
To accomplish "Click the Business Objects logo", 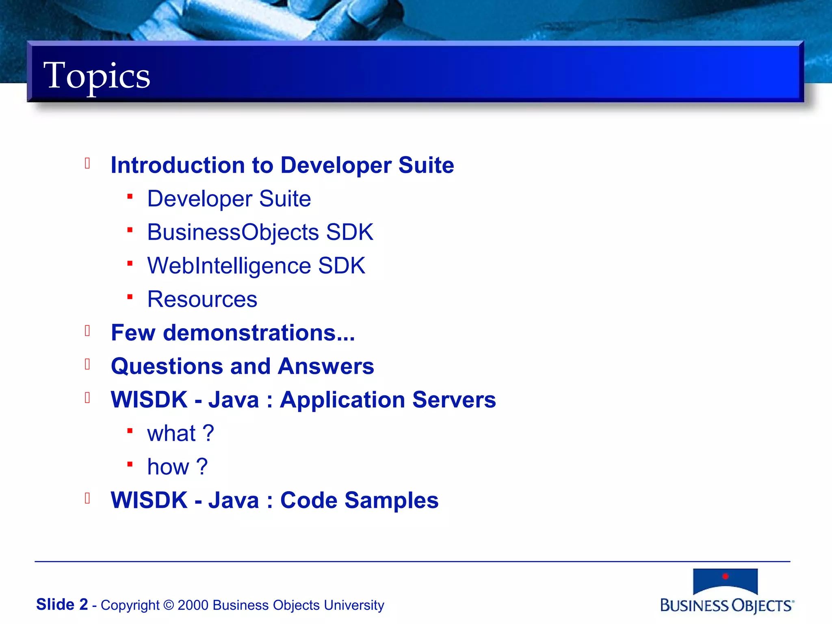I will (x=726, y=590).
